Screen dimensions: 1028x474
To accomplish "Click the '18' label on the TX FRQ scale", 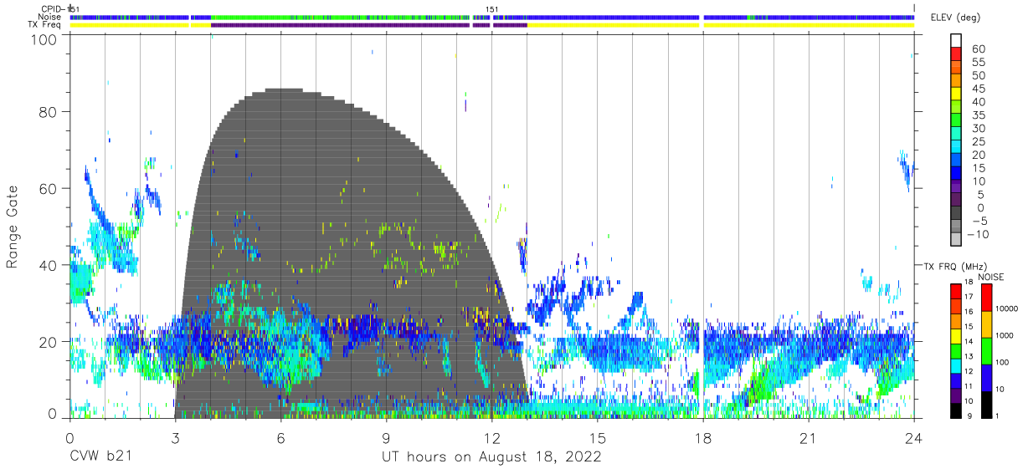I will point(970,283).
